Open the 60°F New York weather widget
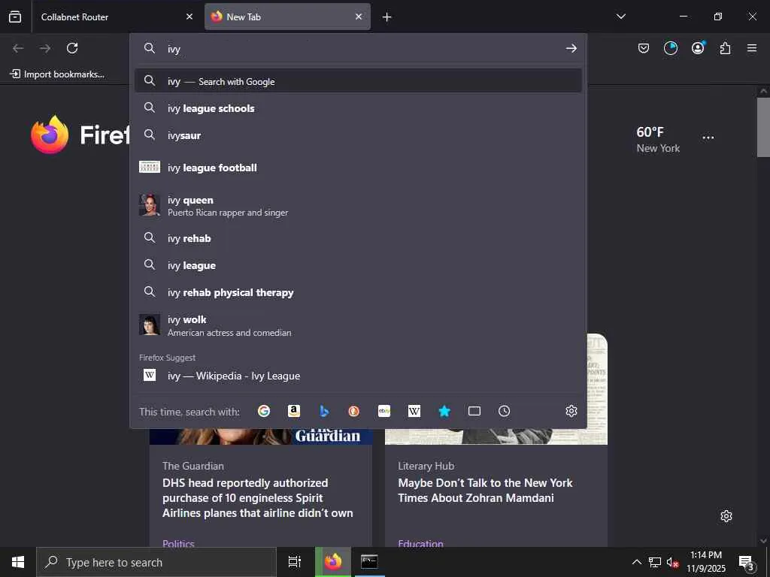 tap(658, 139)
